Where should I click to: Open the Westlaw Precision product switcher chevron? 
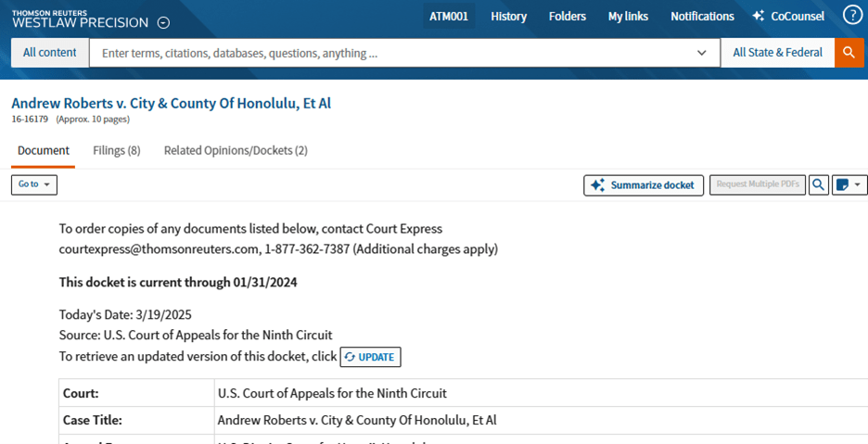tap(163, 23)
